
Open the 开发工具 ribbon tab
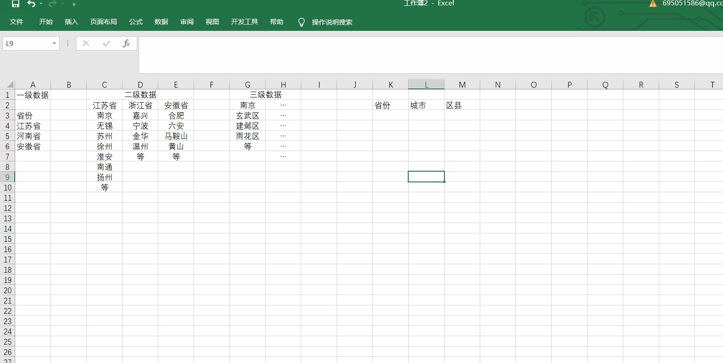tap(245, 22)
